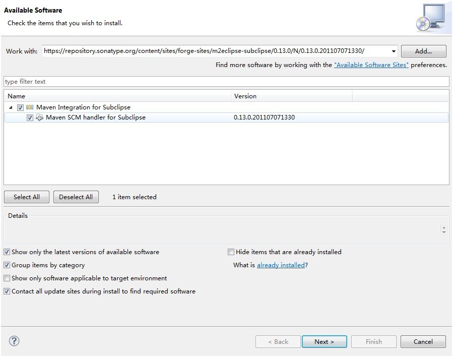The image size is (453, 357).
Task: Open the Work with repository dropdown
Action: [x=393, y=51]
